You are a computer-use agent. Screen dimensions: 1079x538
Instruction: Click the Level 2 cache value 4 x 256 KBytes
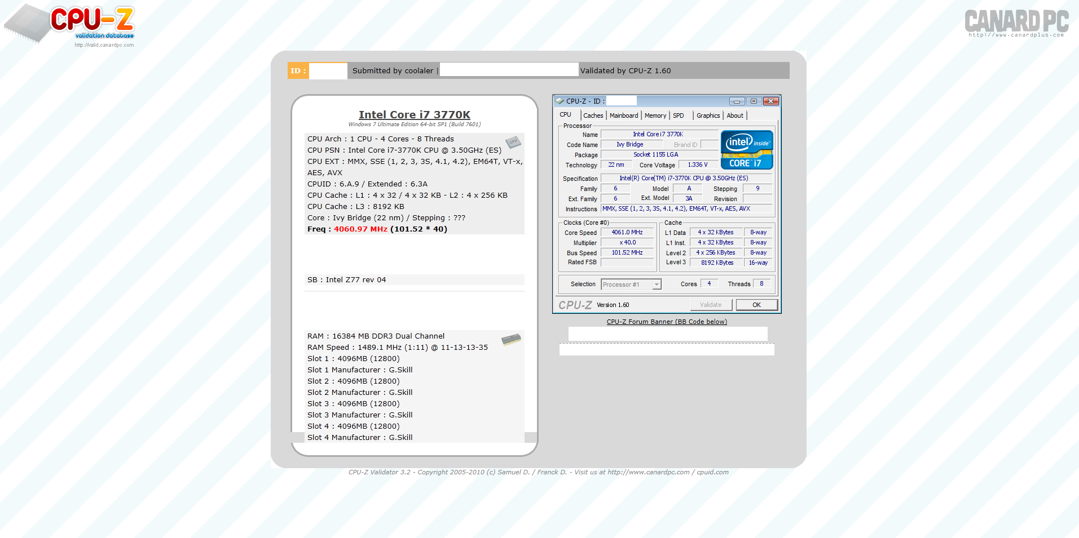click(716, 252)
